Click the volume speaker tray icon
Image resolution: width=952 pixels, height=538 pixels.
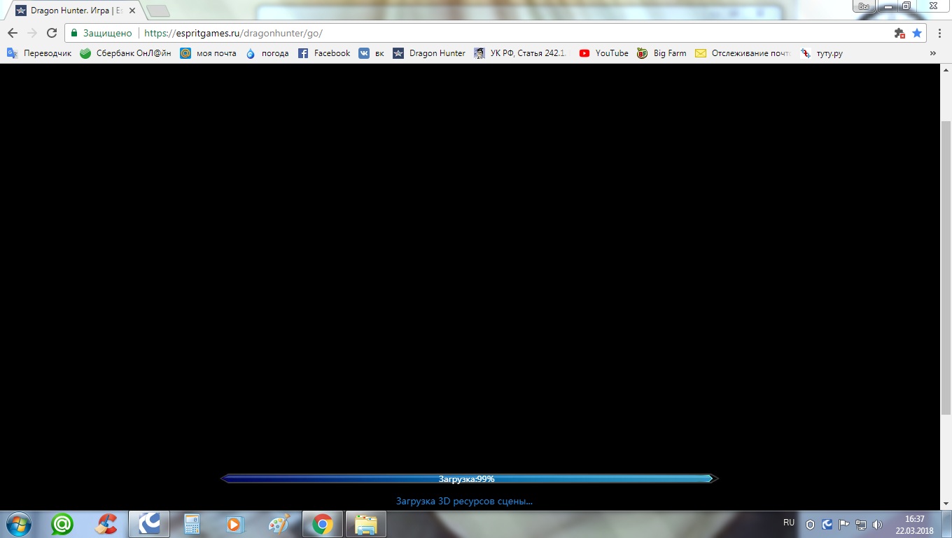pyautogui.click(x=877, y=524)
